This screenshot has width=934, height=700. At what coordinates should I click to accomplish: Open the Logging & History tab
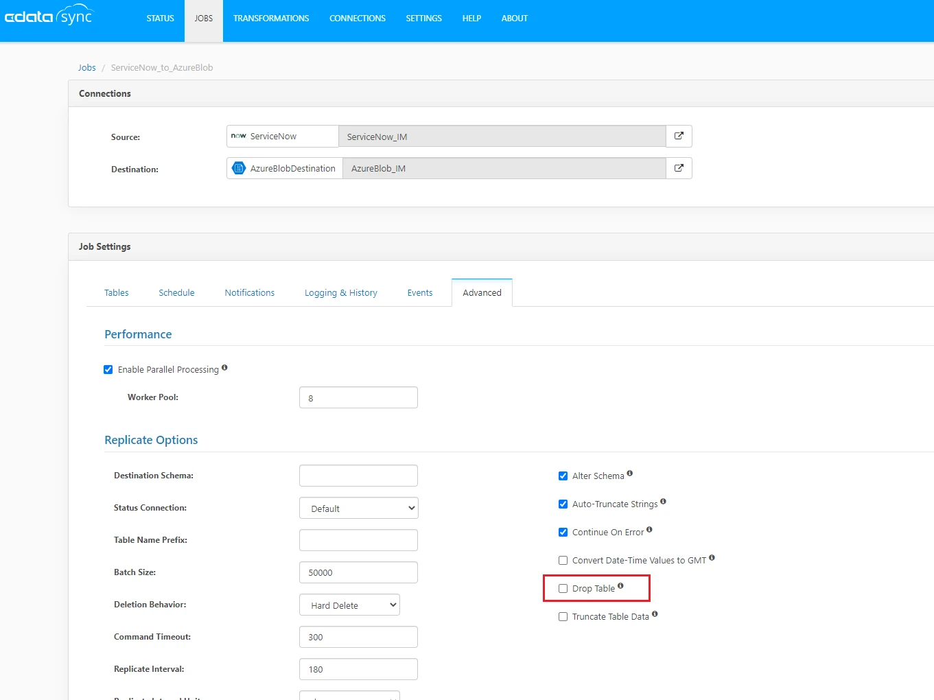[341, 293]
